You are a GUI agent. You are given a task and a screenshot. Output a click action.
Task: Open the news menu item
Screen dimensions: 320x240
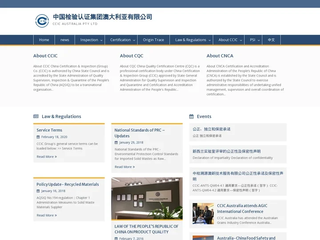pyautogui.click(x=65, y=40)
